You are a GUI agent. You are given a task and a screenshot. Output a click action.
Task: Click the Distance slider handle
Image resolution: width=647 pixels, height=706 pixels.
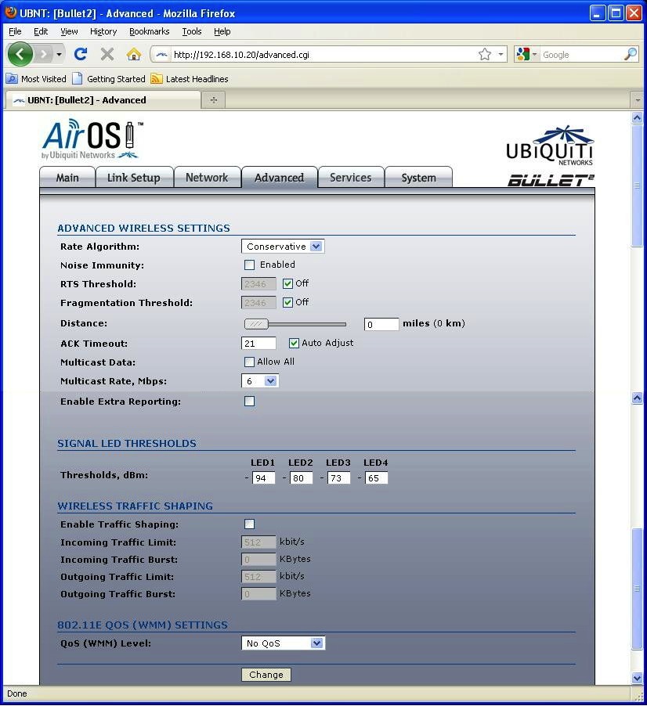click(x=255, y=324)
